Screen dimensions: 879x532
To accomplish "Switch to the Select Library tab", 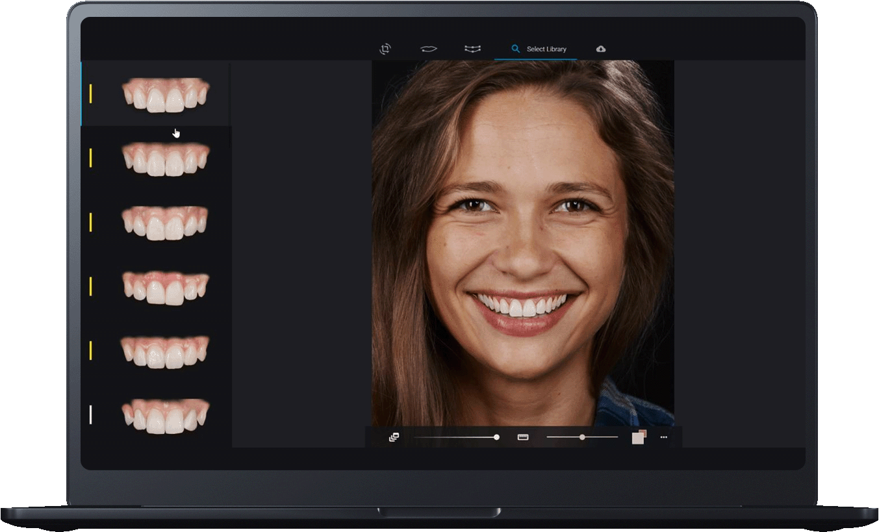I will coord(546,49).
